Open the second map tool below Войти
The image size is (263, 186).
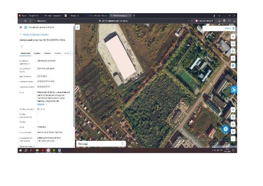pos(233,44)
